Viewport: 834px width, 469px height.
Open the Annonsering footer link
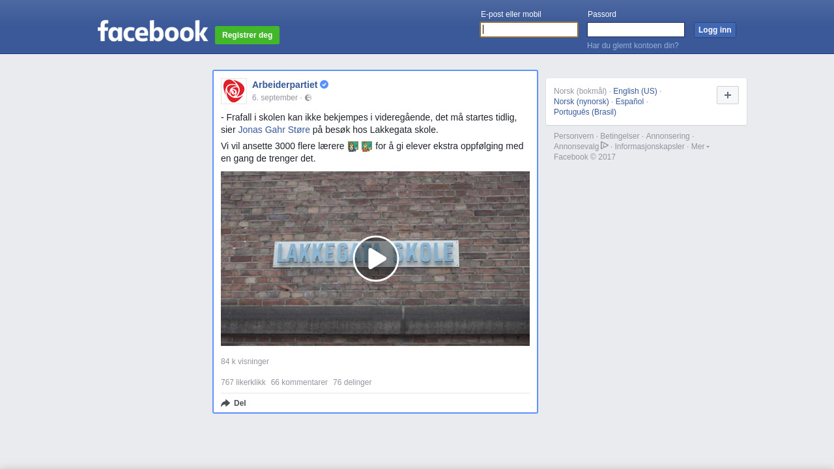(x=668, y=136)
